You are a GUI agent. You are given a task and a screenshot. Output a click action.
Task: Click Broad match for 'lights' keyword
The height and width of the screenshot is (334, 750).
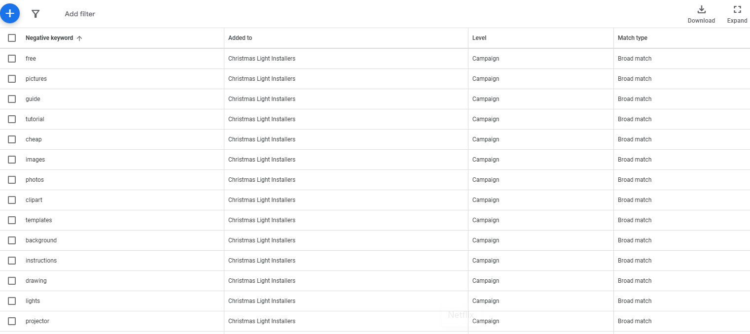634,301
